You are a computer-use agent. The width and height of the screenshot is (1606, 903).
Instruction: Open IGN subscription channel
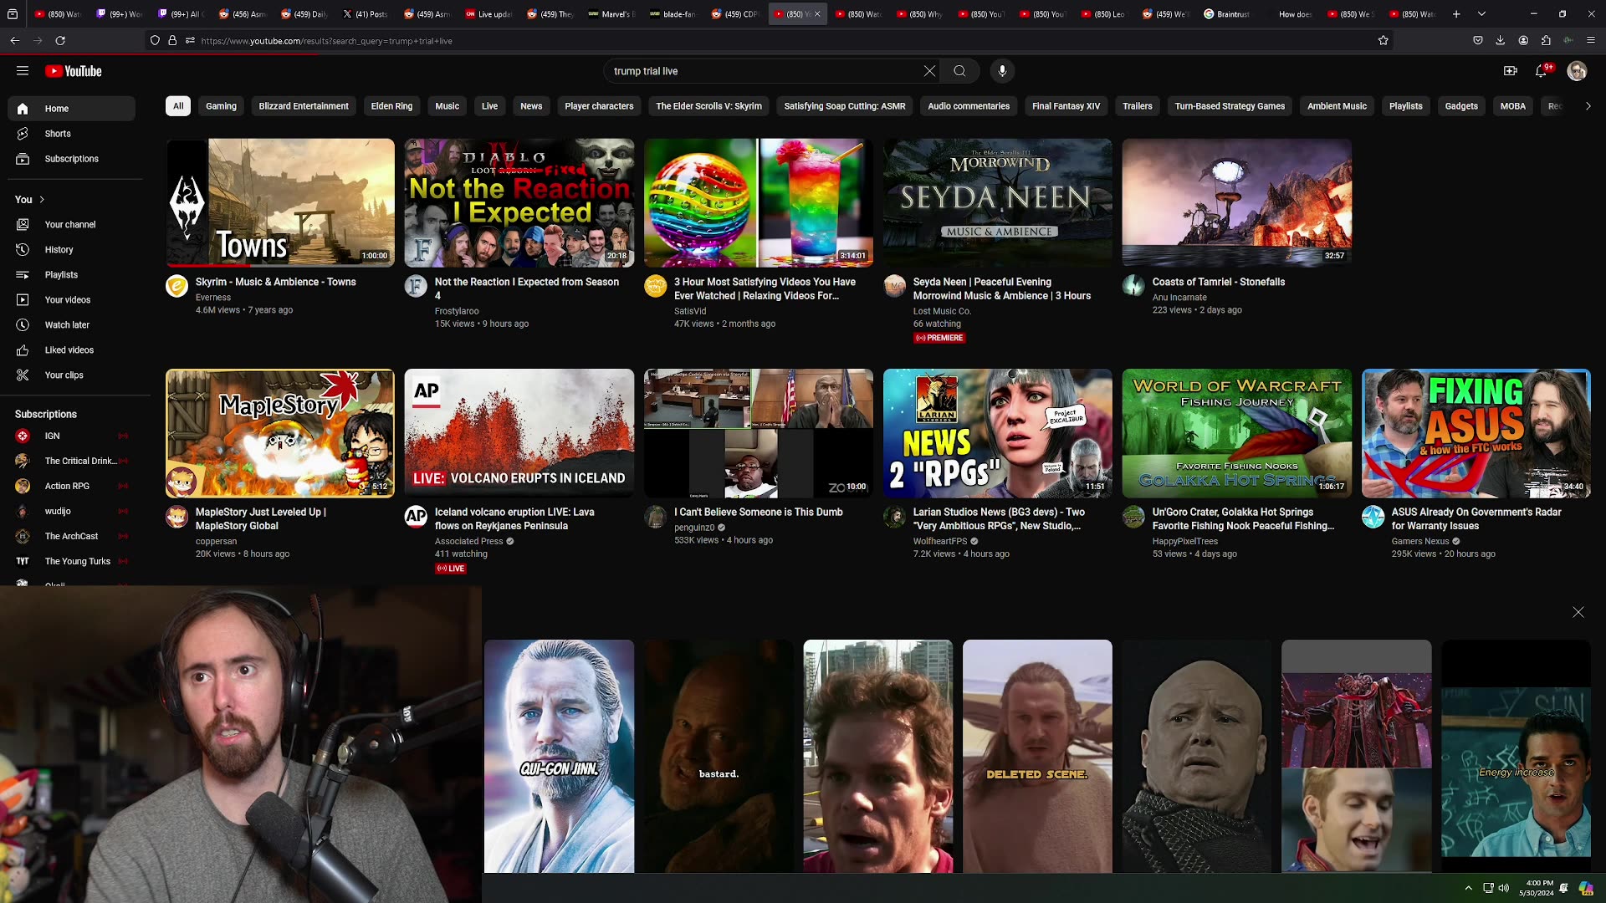coord(52,436)
